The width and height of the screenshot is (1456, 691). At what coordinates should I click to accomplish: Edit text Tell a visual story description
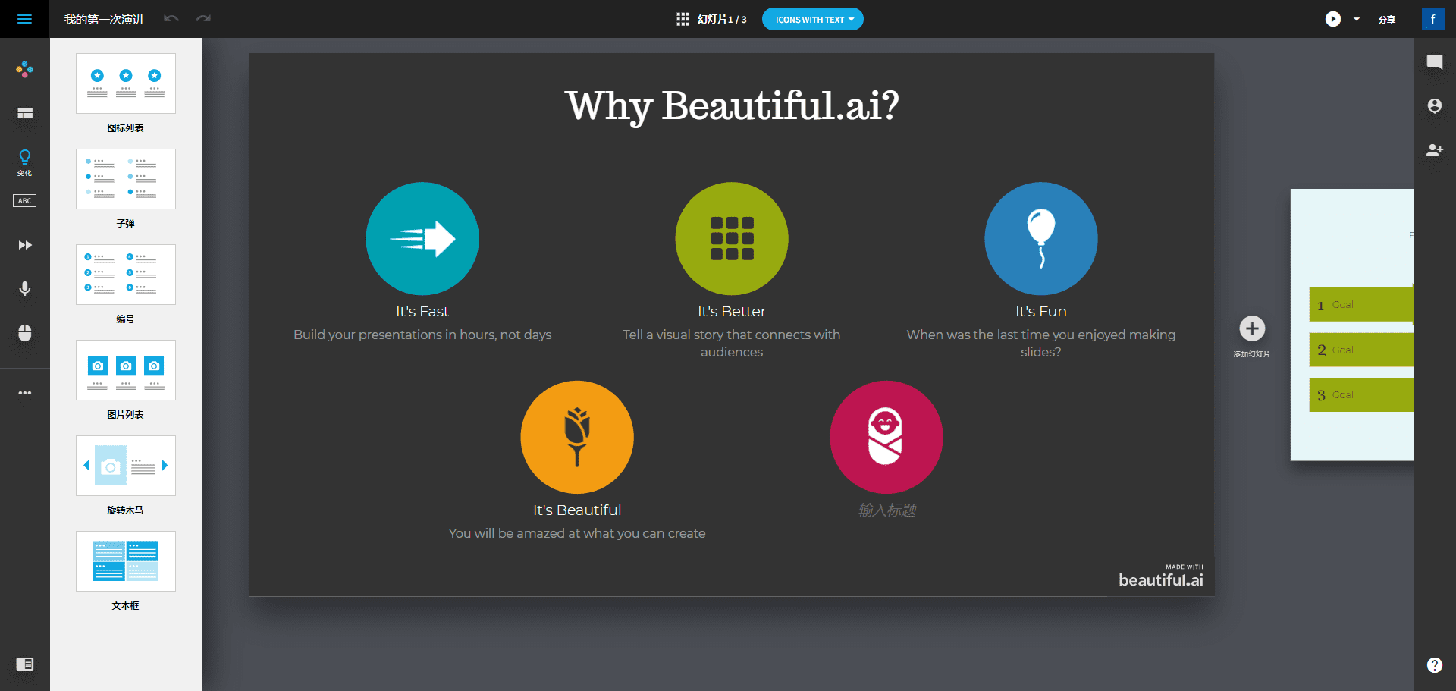[x=732, y=343]
